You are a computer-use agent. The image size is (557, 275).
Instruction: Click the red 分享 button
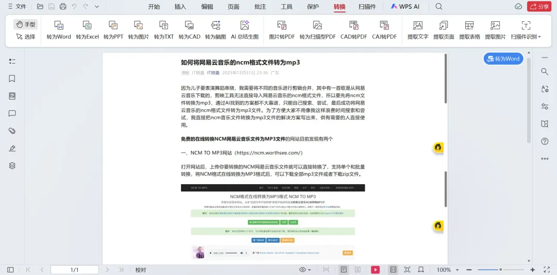pyautogui.click(x=539, y=6)
